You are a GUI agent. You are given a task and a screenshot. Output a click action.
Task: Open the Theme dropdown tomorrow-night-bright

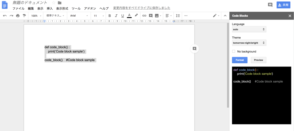point(249,43)
